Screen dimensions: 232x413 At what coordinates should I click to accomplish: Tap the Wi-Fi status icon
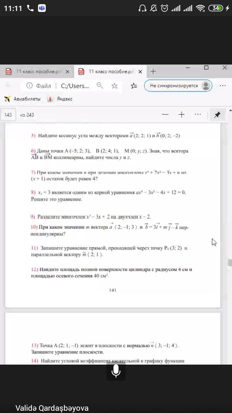point(200,8)
